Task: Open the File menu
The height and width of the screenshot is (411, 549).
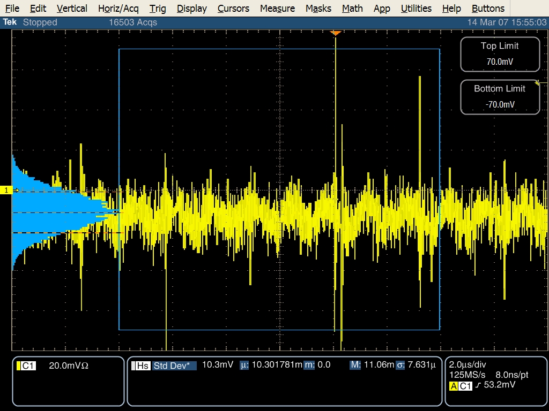Action: 12,9
